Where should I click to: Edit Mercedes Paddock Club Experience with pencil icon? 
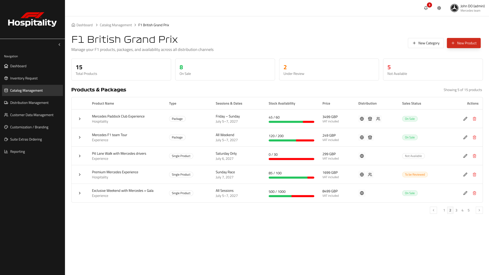click(x=465, y=119)
